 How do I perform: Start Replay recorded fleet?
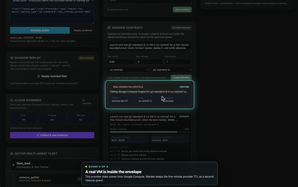(52, 76)
